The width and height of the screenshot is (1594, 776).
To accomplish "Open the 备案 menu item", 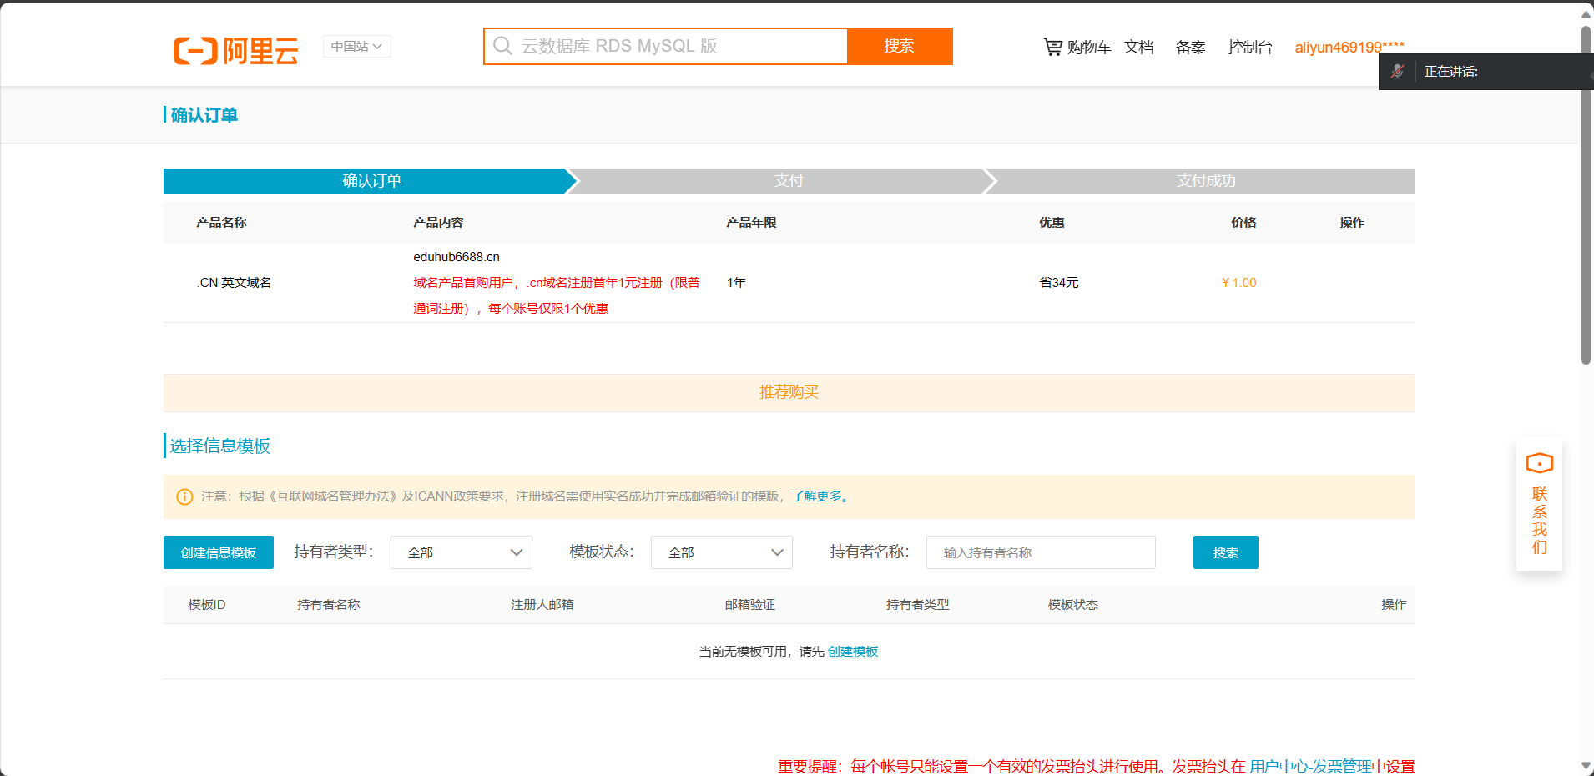I will pos(1191,48).
